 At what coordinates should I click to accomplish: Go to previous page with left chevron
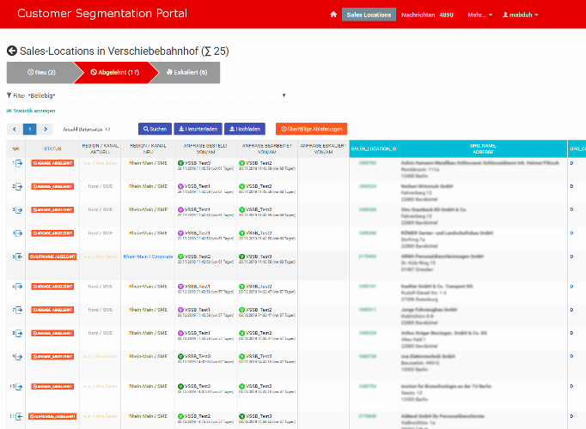point(15,129)
